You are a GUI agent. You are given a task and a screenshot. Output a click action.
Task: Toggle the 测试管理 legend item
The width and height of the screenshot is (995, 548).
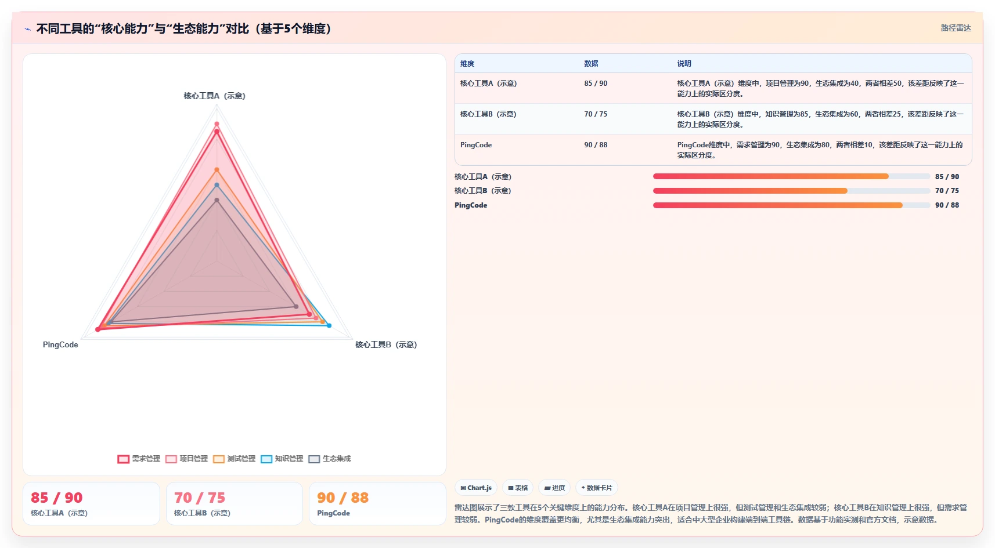[x=234, y=459]
